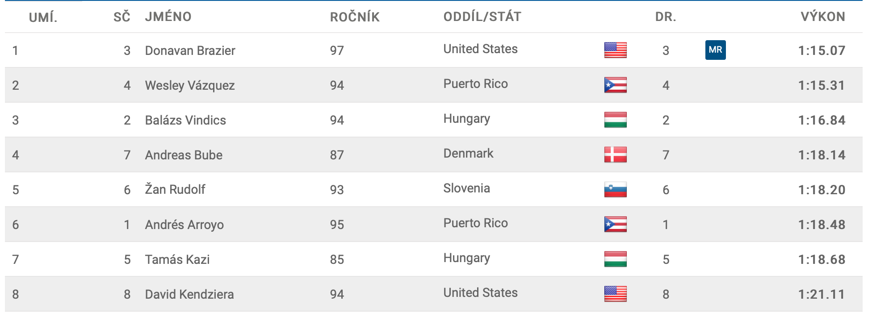Click the Puerto Rico flag beside Wesley Vázquez
The height and width of the screenshot is (317, 872).
[615, 85]
